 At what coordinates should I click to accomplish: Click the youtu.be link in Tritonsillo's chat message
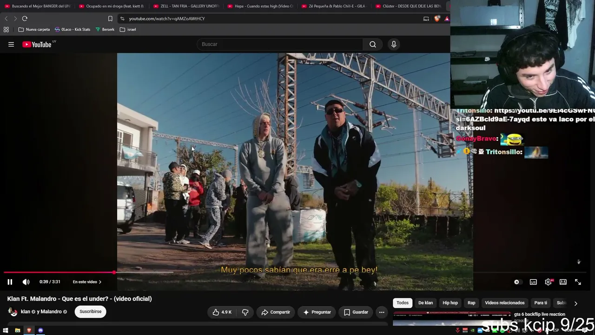click(x=544, y=111)
